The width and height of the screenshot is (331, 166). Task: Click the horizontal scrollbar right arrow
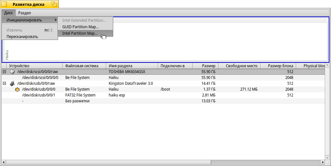tap(323, 162)
